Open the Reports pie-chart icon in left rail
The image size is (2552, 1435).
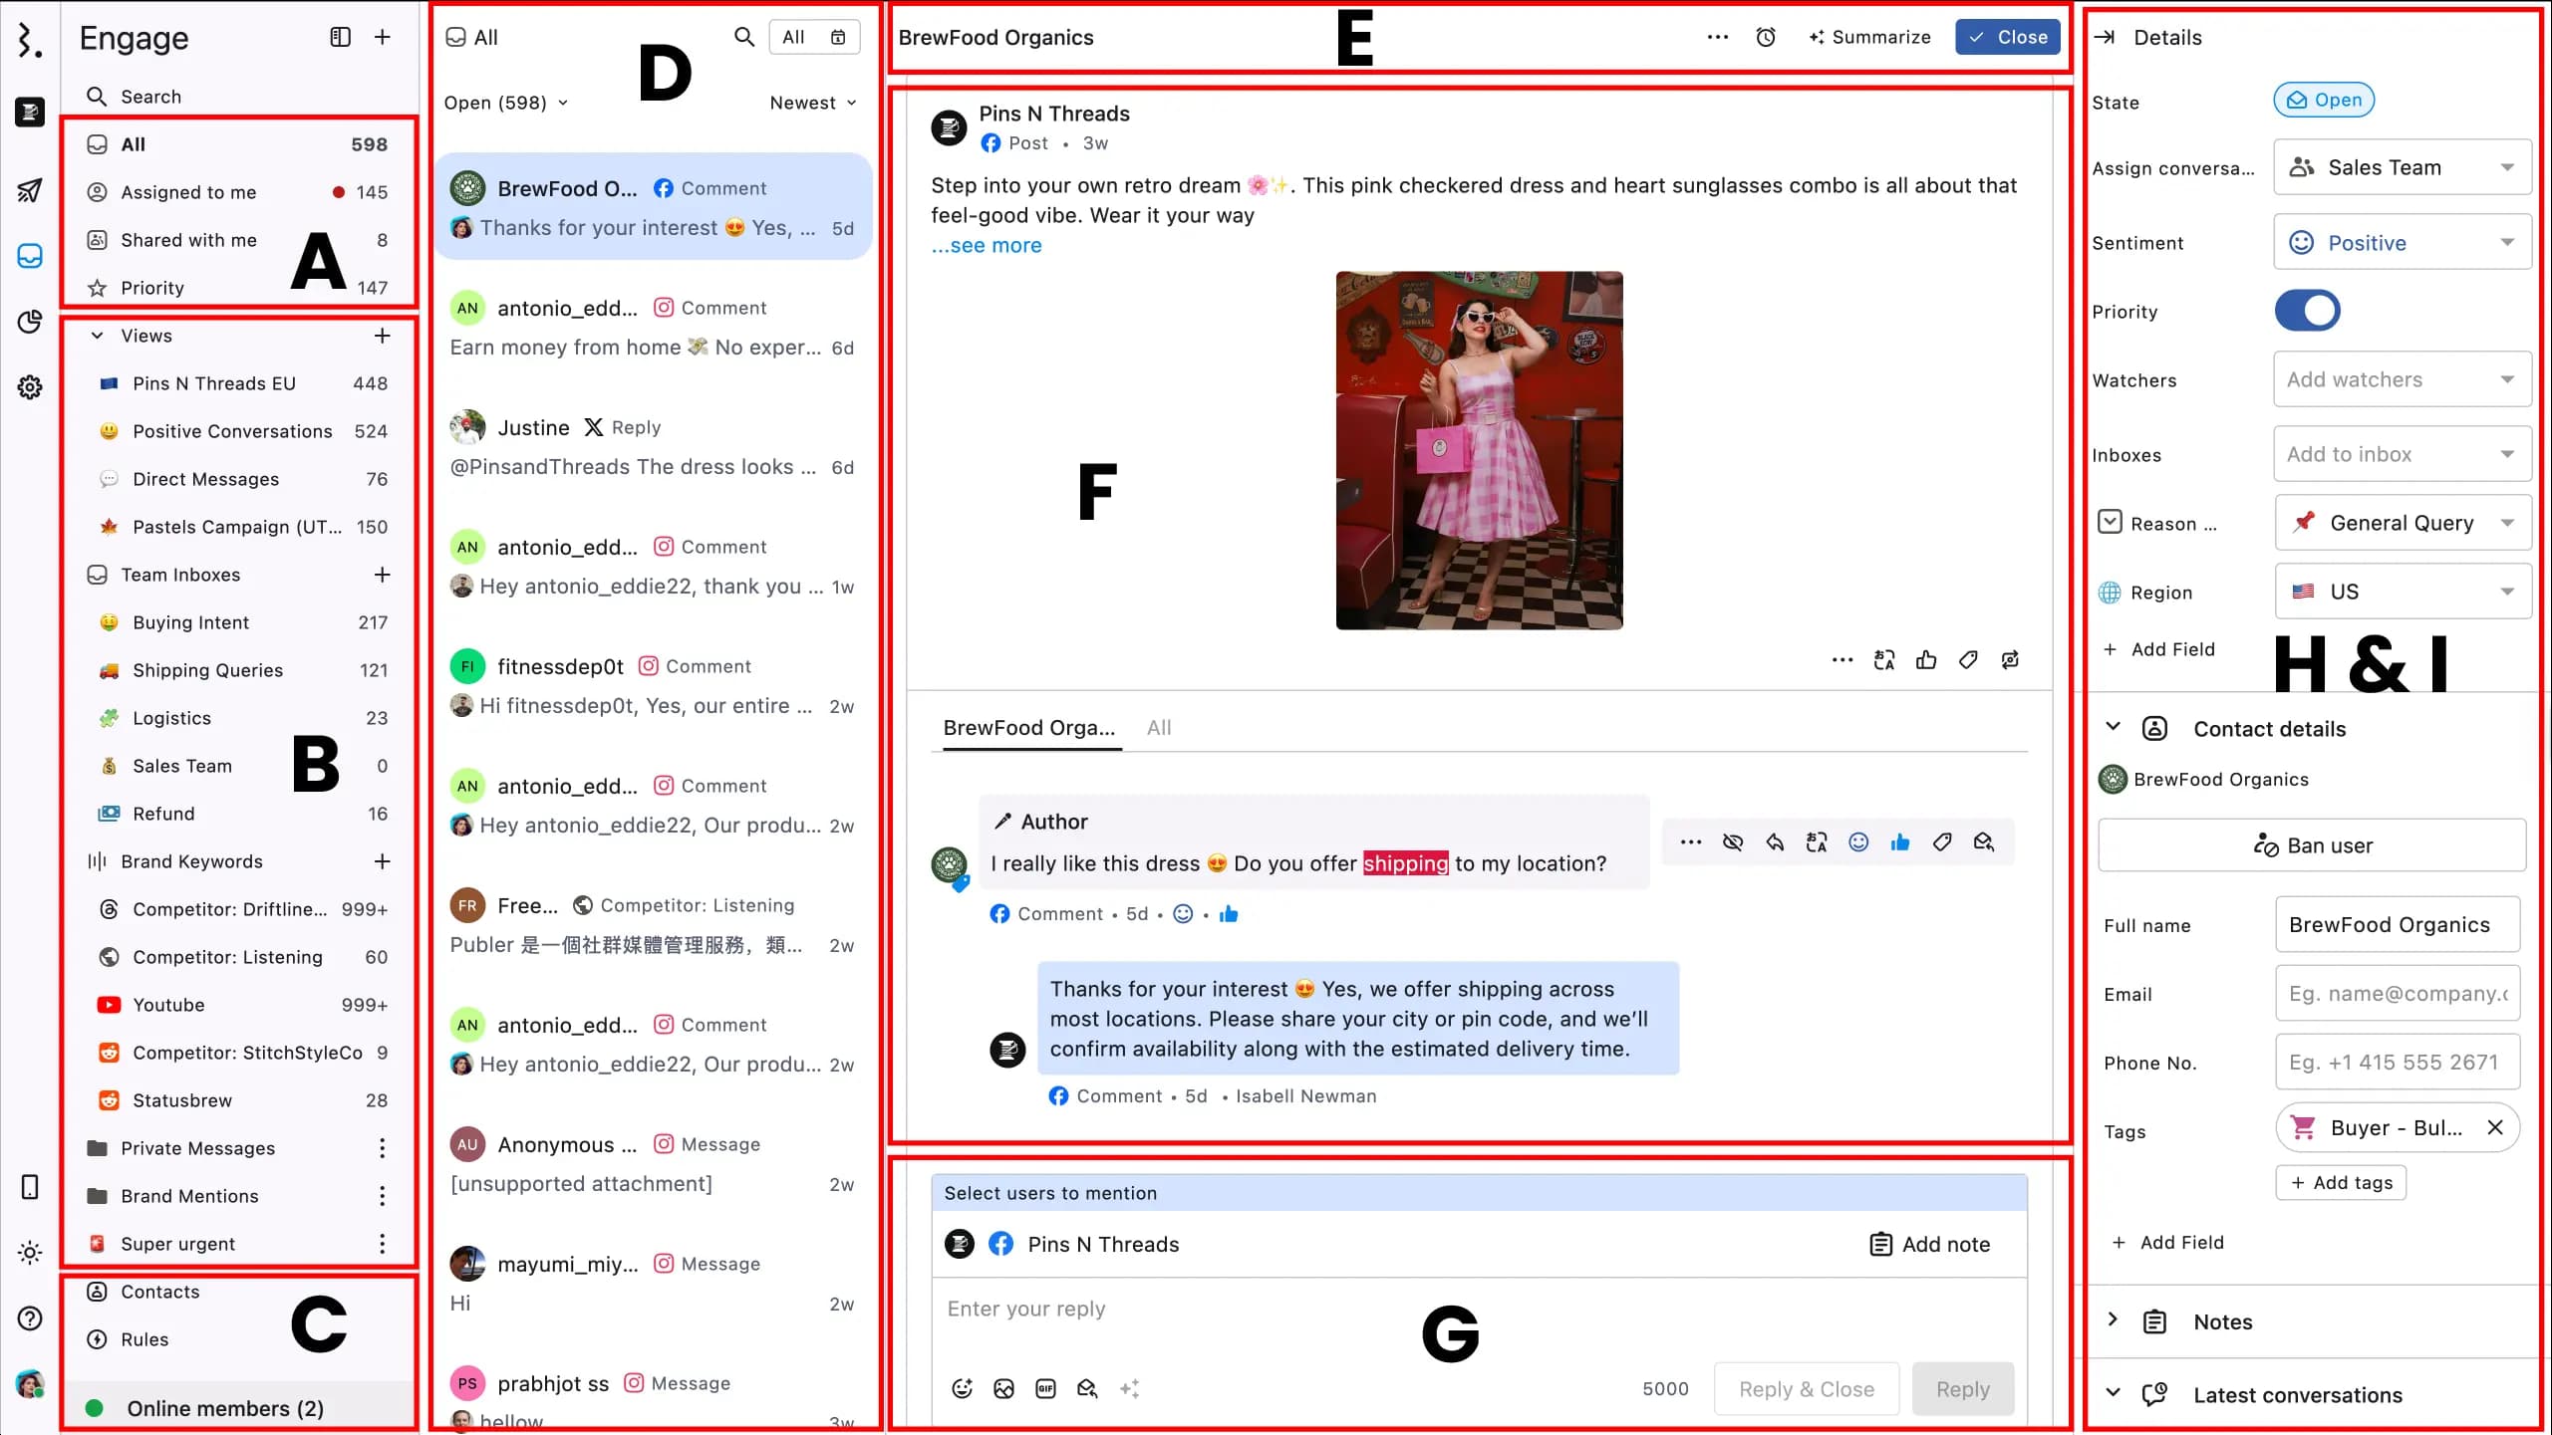click(x=30, y=321)
